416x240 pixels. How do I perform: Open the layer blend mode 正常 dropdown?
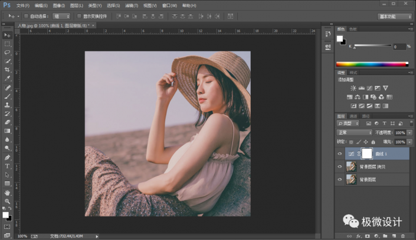pyautogui.click(x=355, y=133)
